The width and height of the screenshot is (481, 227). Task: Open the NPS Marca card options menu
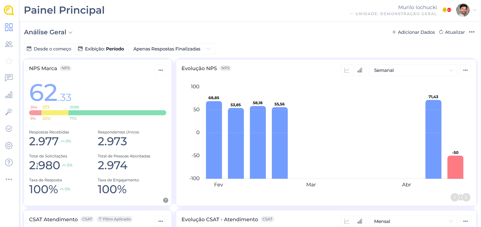click(x=160, y=70)
